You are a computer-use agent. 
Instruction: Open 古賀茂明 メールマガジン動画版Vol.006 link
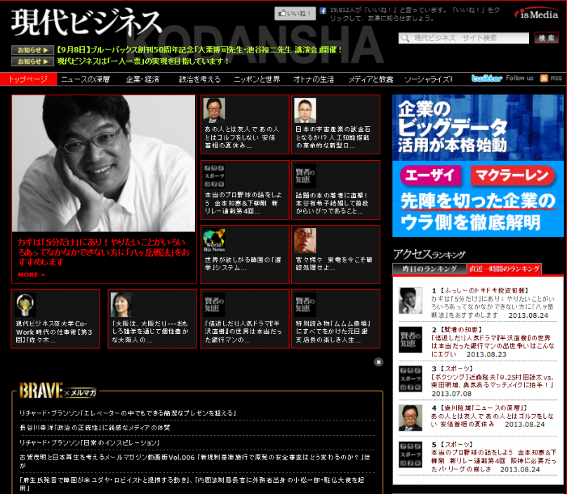coord(195,461)
